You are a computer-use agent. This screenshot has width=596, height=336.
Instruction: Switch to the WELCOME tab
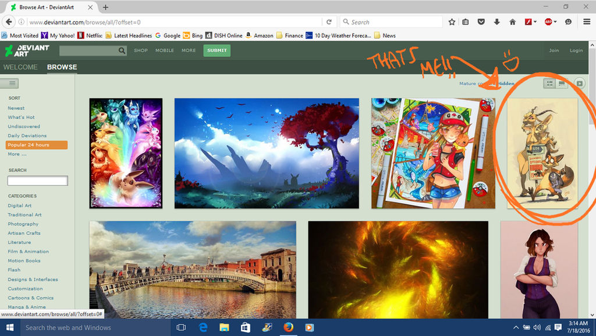tap(20, 67)
